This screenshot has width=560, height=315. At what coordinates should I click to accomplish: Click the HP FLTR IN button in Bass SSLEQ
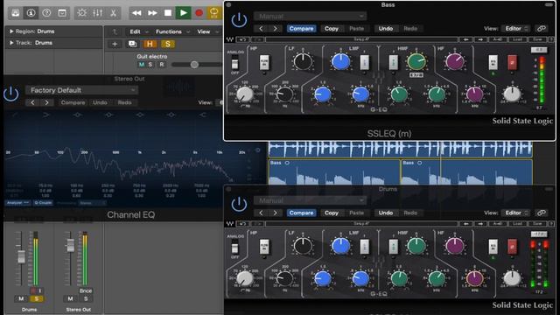264,63
